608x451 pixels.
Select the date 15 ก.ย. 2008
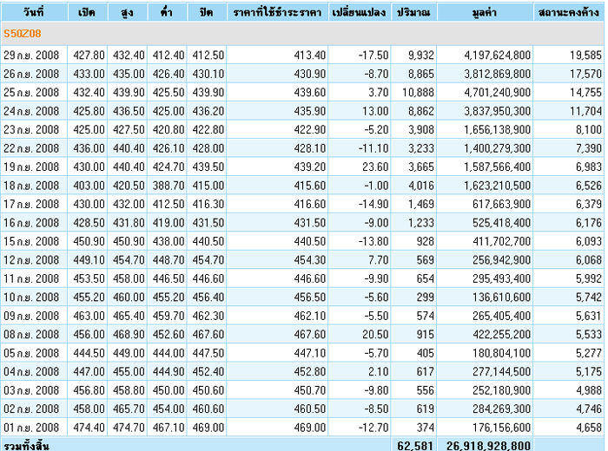(31, 242)
